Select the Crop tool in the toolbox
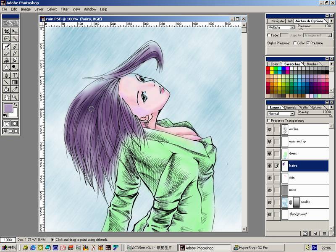Image resolution: width=336 pixels, height=252 pixels. click(x=7, y=31)
